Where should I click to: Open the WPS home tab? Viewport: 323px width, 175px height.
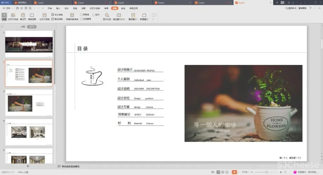[5, 3]
